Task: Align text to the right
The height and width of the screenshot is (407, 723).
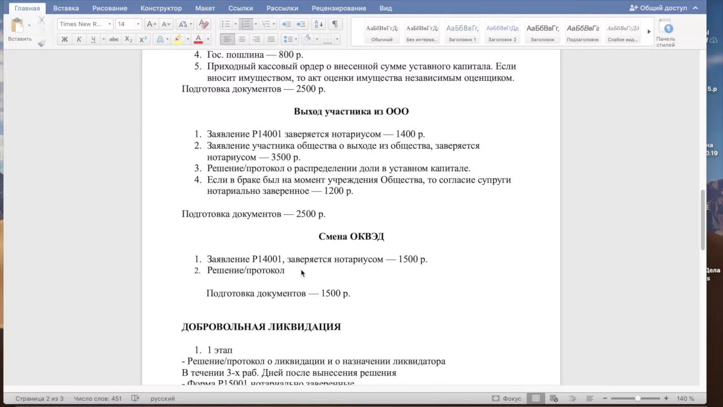Action: tap(256, 39)
